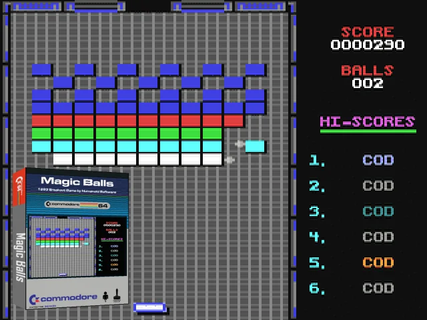Select hi-score entry 6 COD
The height and width of the screenshot is (320, 427).
pyautogui.click(x=352, y=288)
